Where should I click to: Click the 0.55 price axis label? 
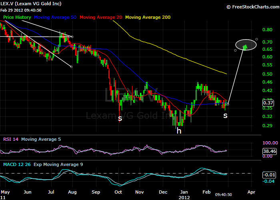pos(267,65)
